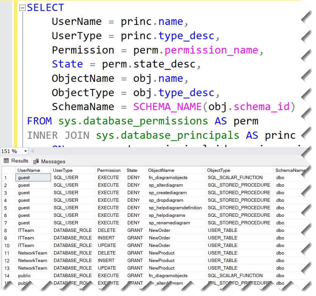Select row 1 using its row number
This screenshot has width=316, height=296.
point(6,178)
